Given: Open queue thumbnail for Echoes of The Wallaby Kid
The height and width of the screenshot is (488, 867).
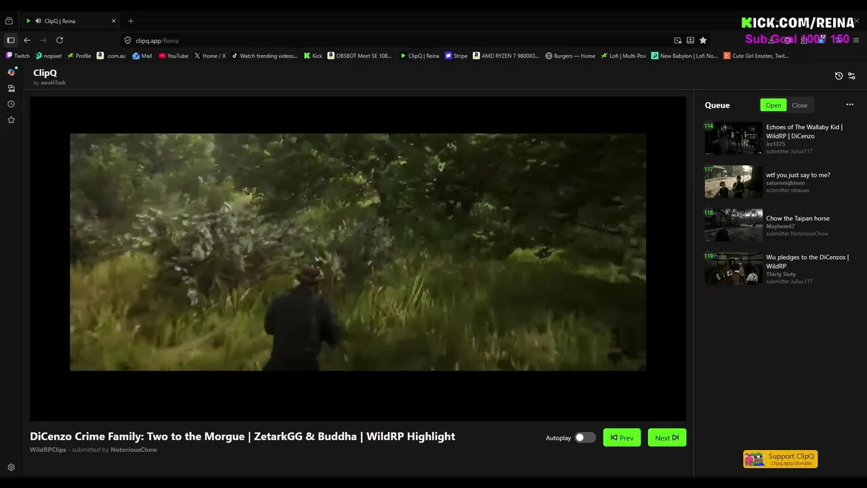Looking at the screenshot, I should coord(734,138).
